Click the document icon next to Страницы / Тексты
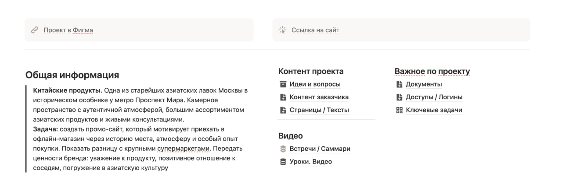The width and height of the screenshot is (562, 191). pos(283,110)
